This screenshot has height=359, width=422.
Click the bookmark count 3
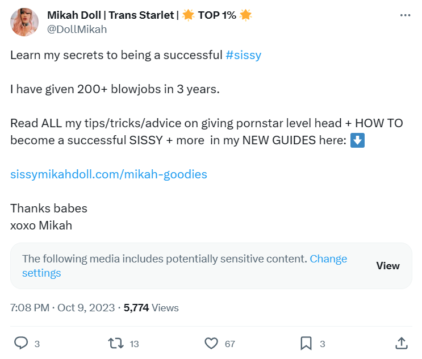pos(323,344)
